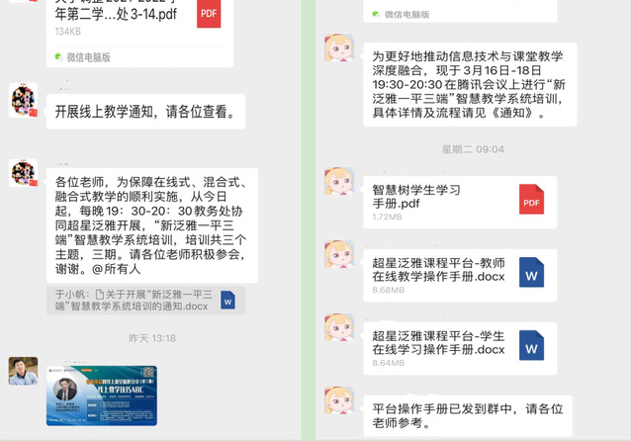This screenshot has width=631, height=441.
Task: Tap blonde girl avatar beside 平台操作手册 message
Action: pyautogui.click(x=339, y=400)
